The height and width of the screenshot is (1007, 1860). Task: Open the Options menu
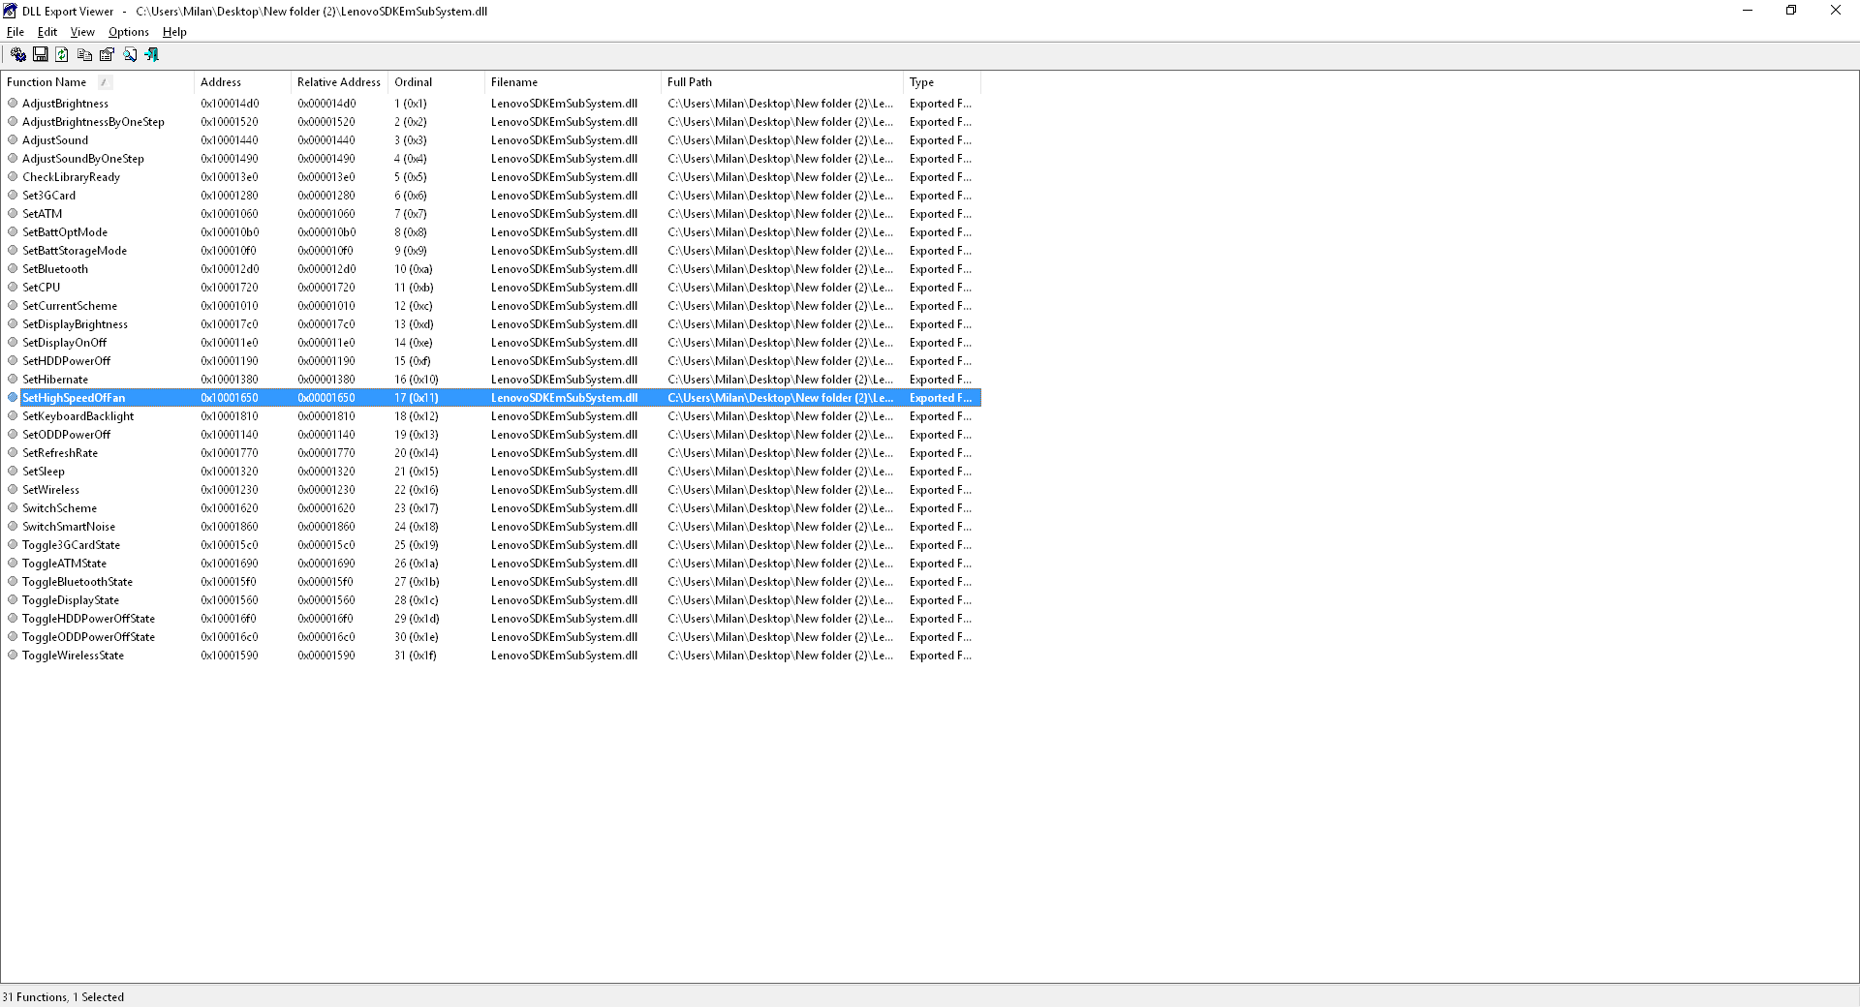129,32
